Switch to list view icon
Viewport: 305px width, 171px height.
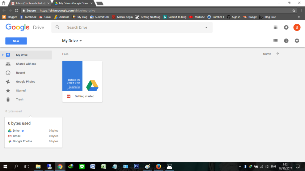275,41
